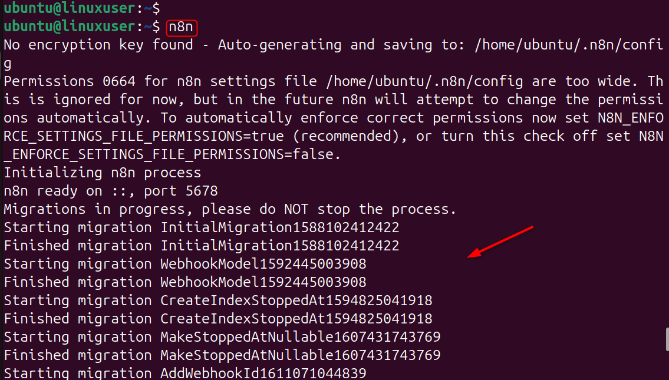This screenshot has height=380, width=669.
Task: Click "Starting migration InitialMigration1588102412422" line
Action: (x=202, y=227)
